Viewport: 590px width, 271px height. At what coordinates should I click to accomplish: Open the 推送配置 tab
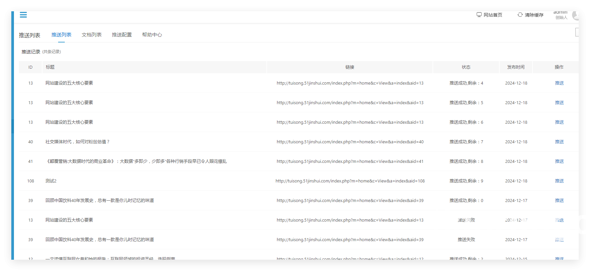pos(122,35)
